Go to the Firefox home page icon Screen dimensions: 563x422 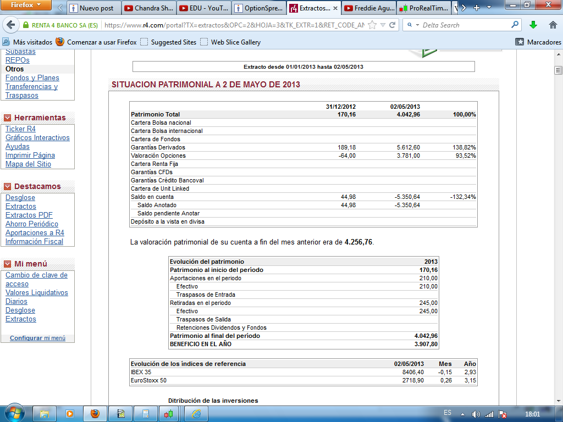coord(553,25)
